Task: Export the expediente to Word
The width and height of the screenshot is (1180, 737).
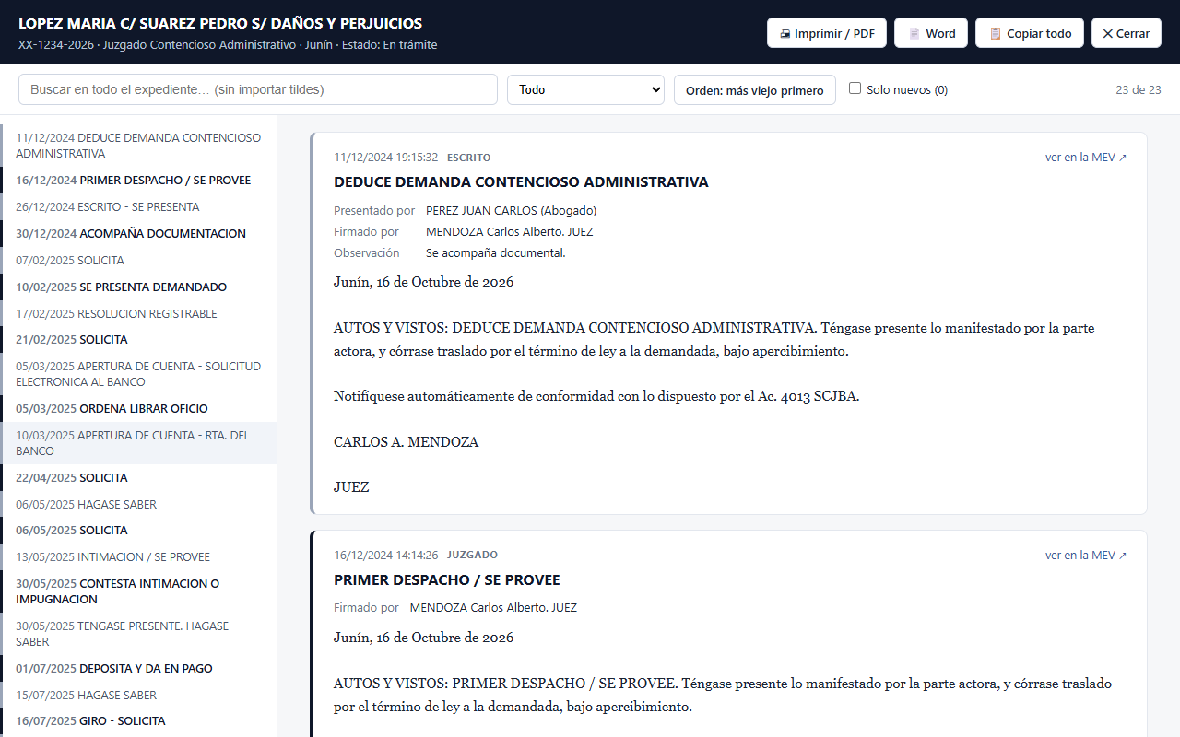Action: [x=931, y=33]
